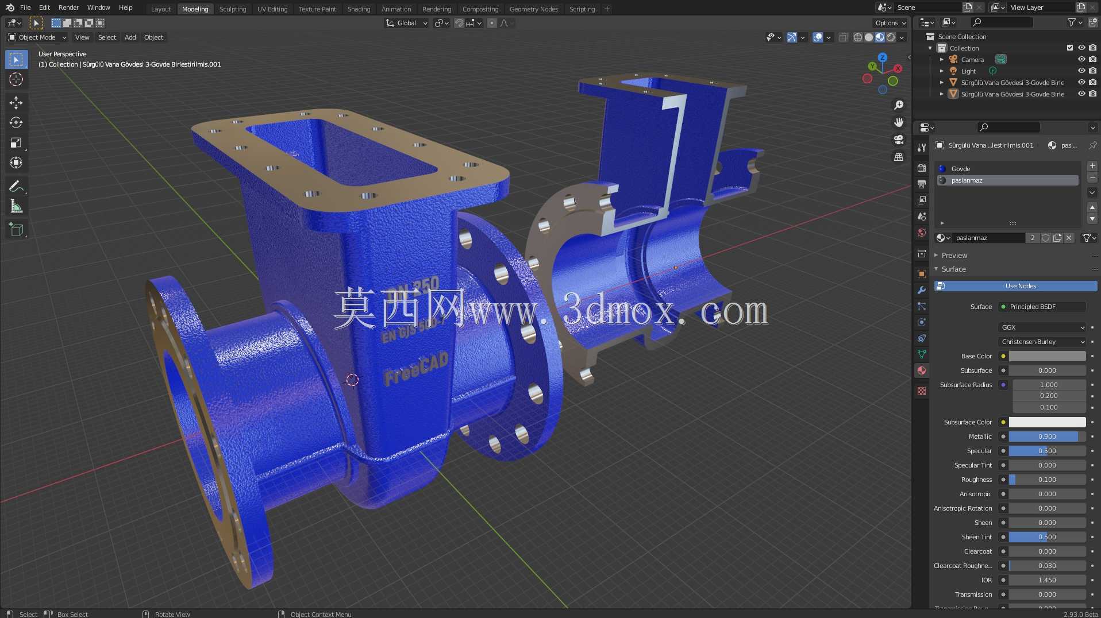Collapse the Surface panel
1101x618 pixels.
coord(953,269)
